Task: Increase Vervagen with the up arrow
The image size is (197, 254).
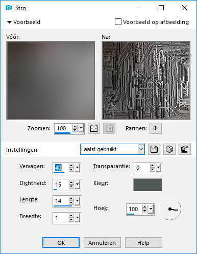Action: tap(71, 166)
